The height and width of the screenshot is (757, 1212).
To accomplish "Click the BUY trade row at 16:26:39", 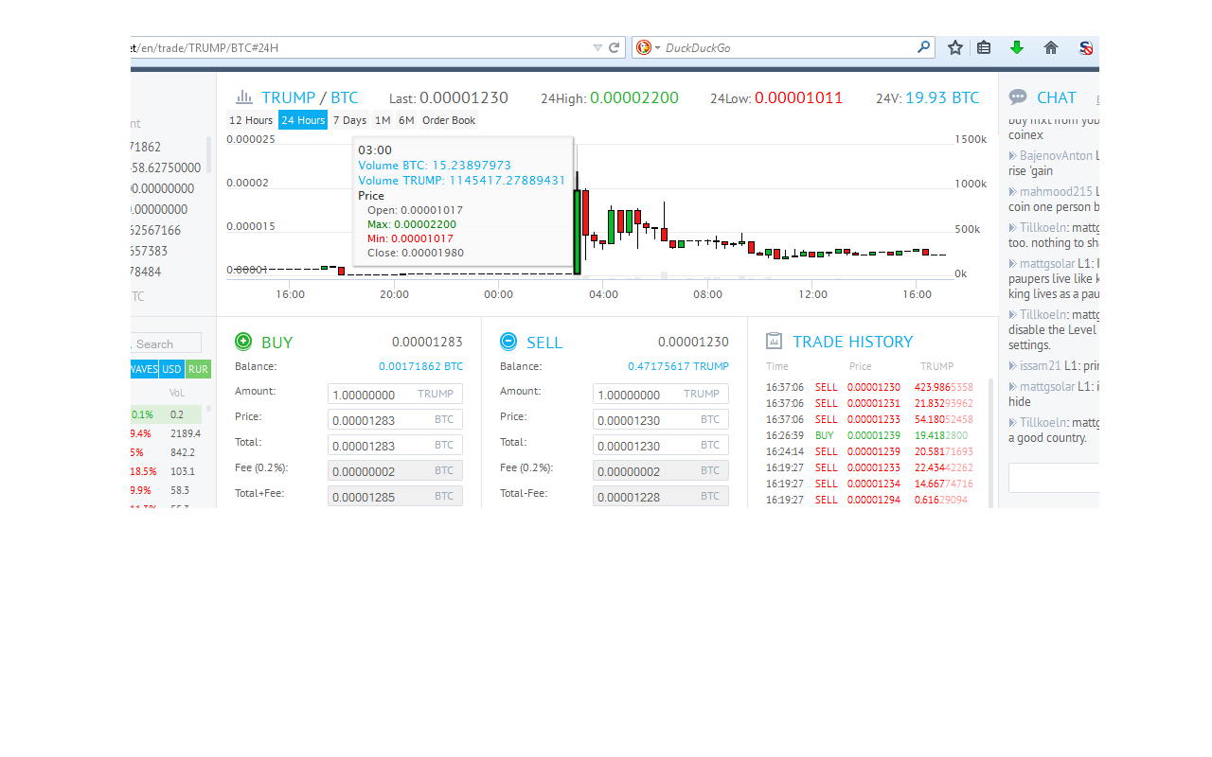I will (869, 435).
